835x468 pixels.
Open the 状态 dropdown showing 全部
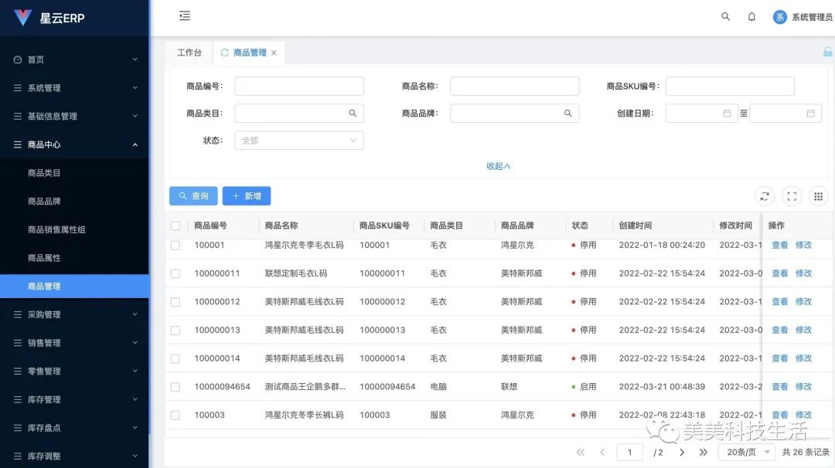[298, 141]
